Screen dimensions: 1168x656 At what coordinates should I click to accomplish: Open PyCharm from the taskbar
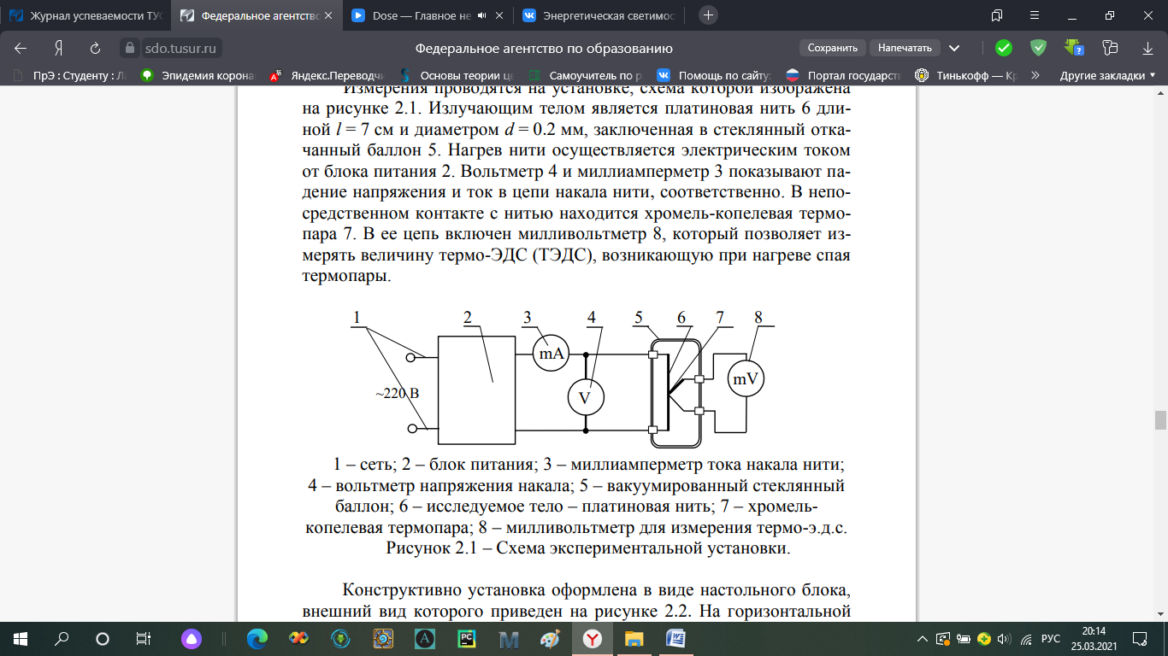[x=466, y=638]
